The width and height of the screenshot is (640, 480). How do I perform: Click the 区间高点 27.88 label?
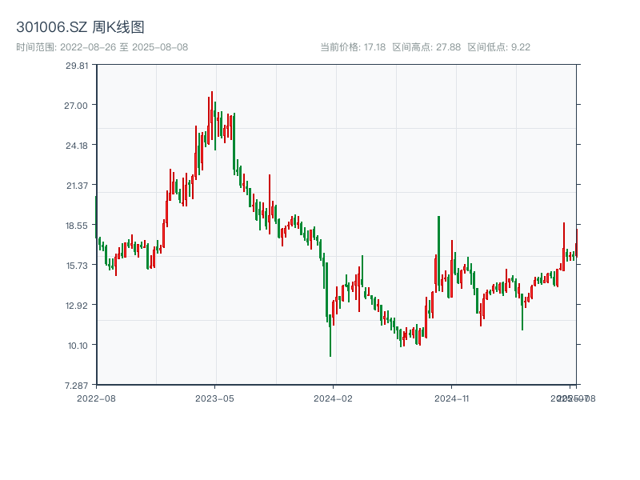426,47
